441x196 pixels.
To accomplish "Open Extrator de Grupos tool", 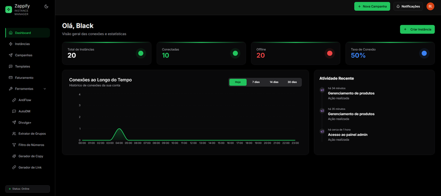I will 29,134.
